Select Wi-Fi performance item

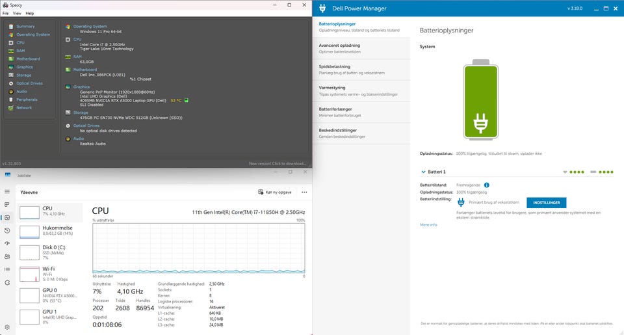click(50, 274)
